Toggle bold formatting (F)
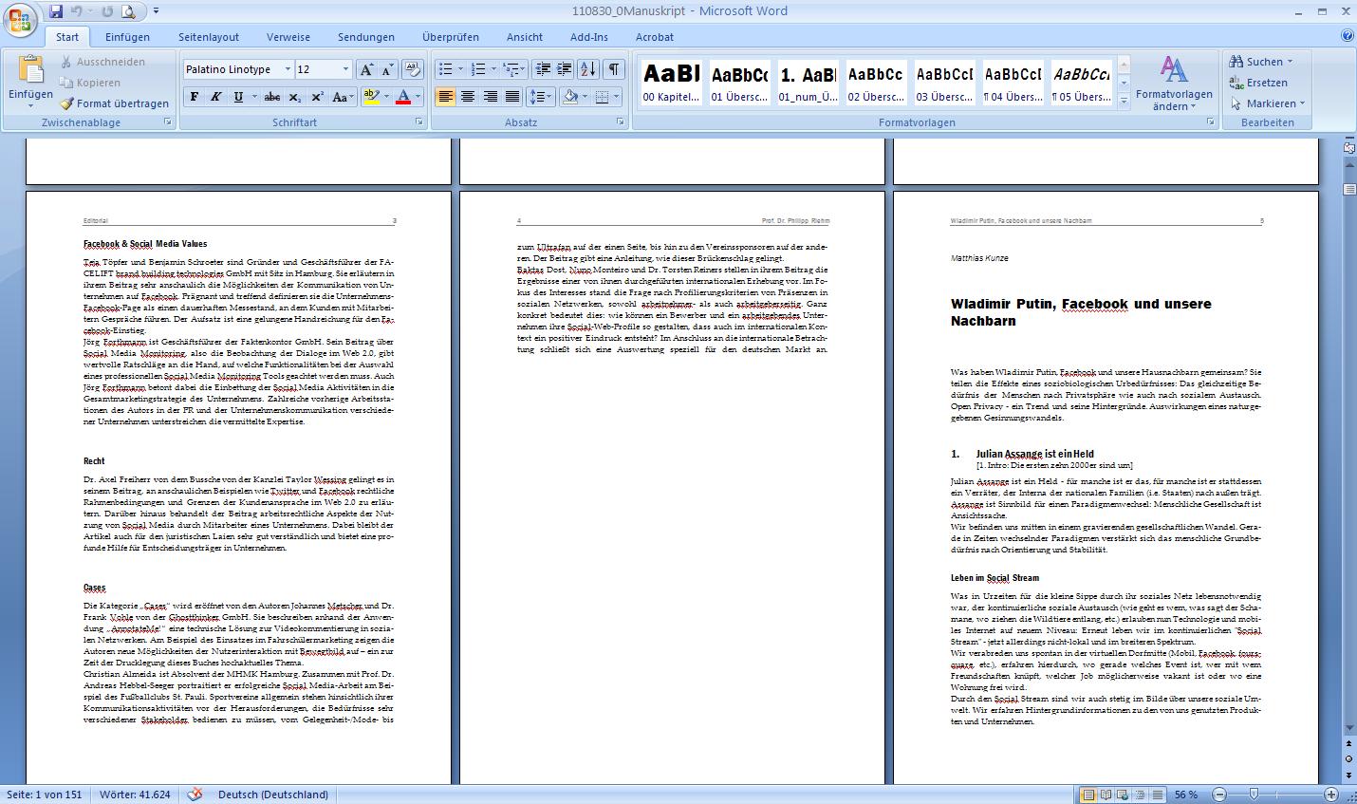Screen dimensions: 1357x804 click(195, 97)
